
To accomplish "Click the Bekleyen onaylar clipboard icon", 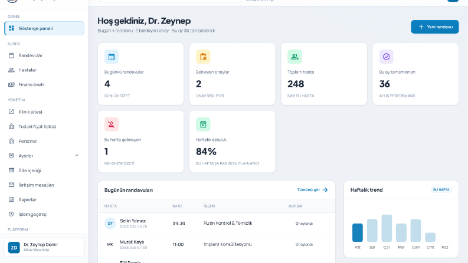I will tap(203, 57).
